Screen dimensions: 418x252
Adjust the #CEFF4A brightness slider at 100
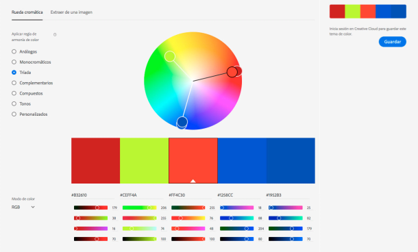pos(139,239)
